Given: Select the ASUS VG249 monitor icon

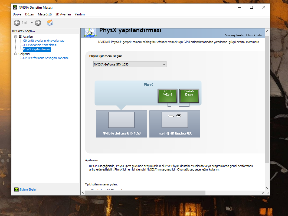Looking at the screenshot, I should [168, 96].
